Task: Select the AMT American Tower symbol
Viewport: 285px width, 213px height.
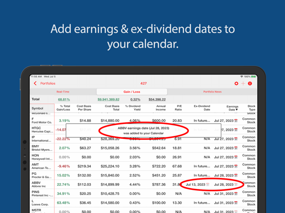Action: click(x=42, y=166)
